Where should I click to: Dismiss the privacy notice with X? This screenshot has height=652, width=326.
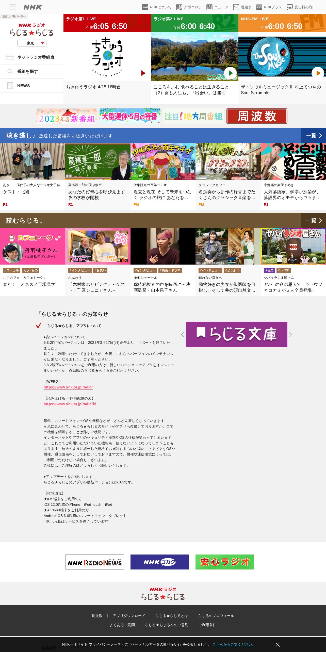tap(278, 644)
